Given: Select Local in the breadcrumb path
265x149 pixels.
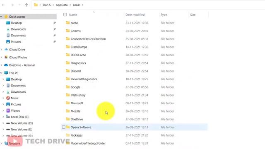Looking at the screenshot, I should (x=76, y=5).
